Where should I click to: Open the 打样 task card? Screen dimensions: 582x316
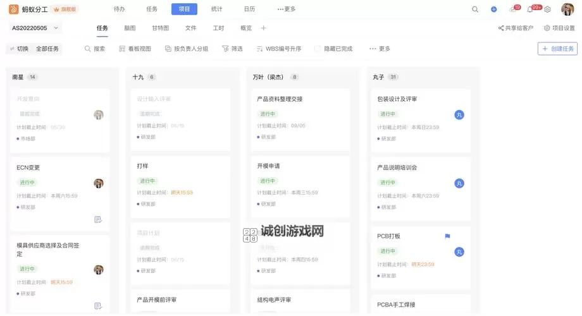[x=180, y=187]
